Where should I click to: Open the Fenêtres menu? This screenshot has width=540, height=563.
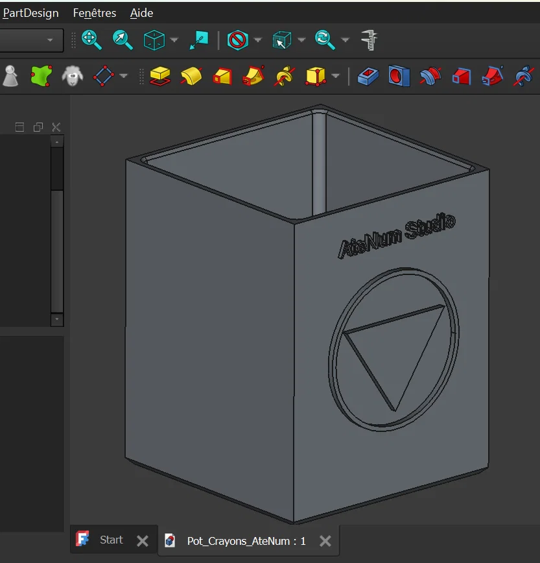95,13
